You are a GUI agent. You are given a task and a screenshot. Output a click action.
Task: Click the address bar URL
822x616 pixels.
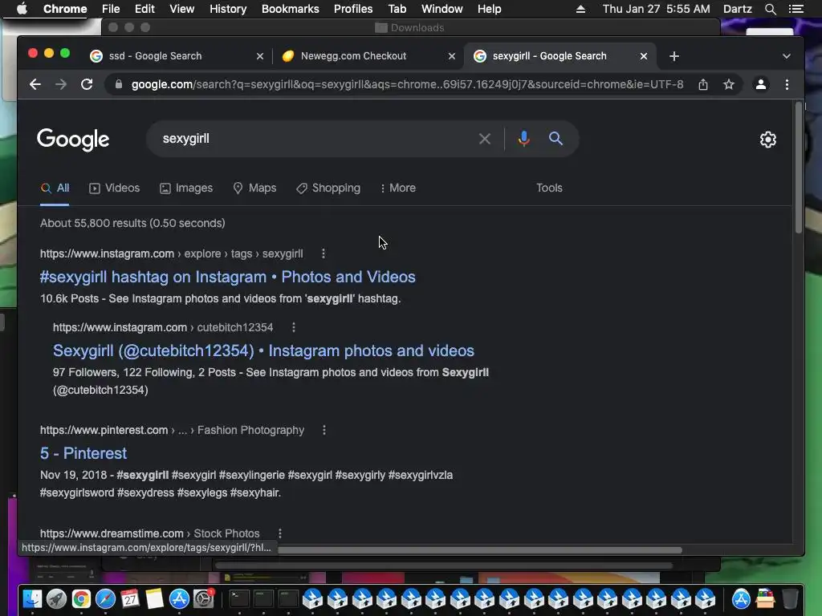(407, 84)
